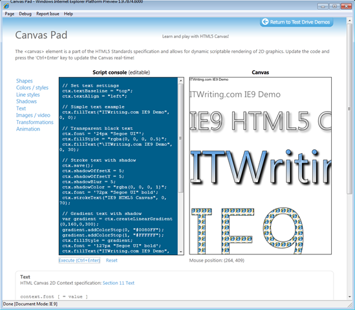Click Reset below the script console
The width and height of the screenshot is (355, 310).
coord(112,260)
